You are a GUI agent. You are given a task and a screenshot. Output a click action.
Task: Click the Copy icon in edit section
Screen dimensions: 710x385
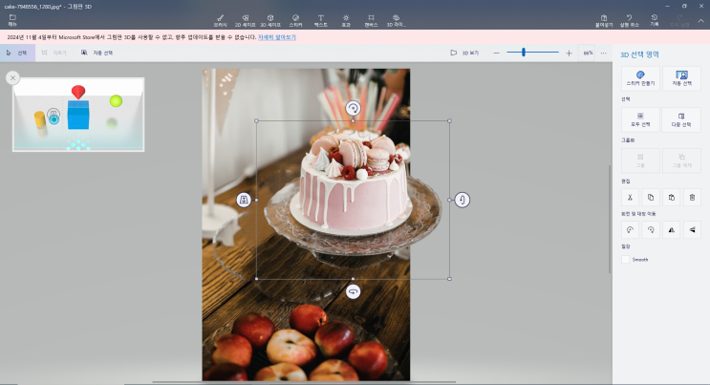click(651, 197)
